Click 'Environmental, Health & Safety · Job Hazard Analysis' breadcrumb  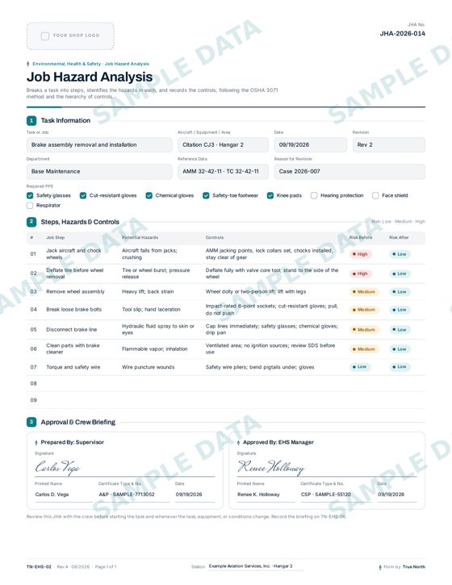tap(90, 64)
